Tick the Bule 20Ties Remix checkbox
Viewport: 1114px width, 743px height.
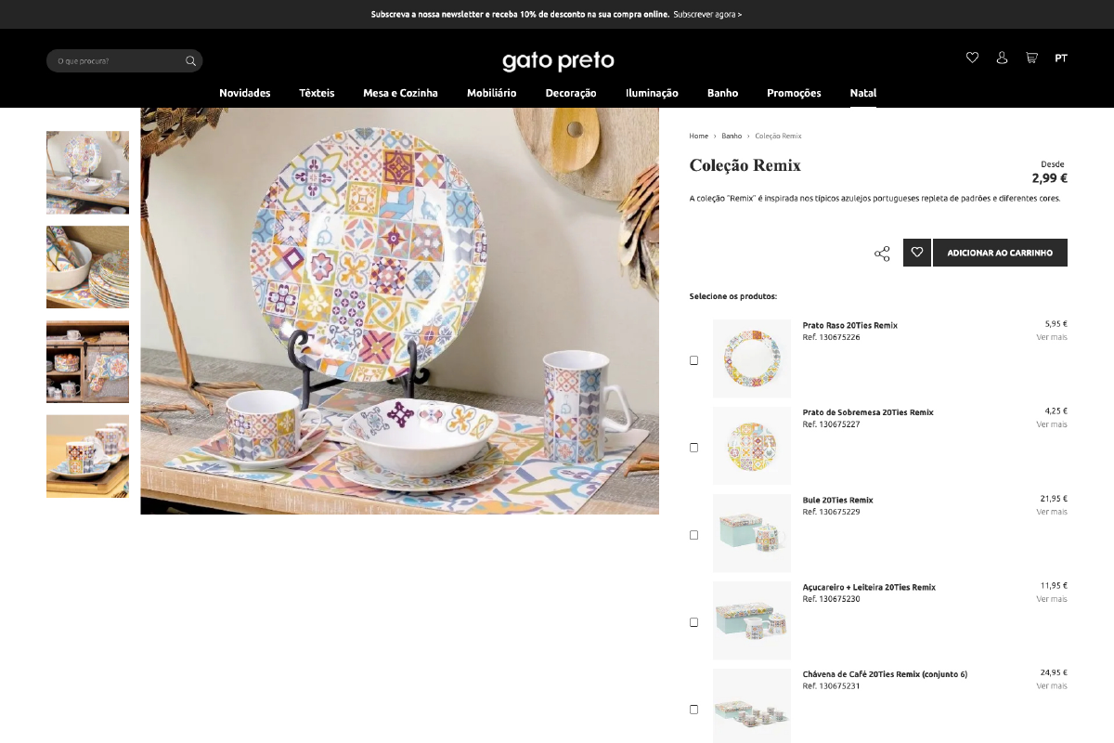coord(693,535)
